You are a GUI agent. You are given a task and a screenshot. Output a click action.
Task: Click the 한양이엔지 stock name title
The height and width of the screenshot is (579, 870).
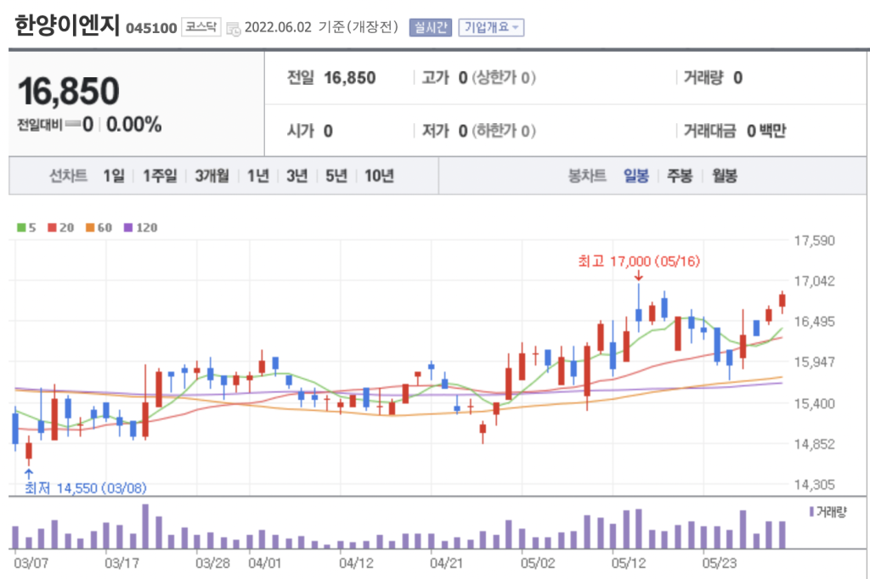click(67, 25)
